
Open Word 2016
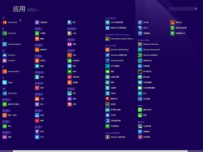10,93
